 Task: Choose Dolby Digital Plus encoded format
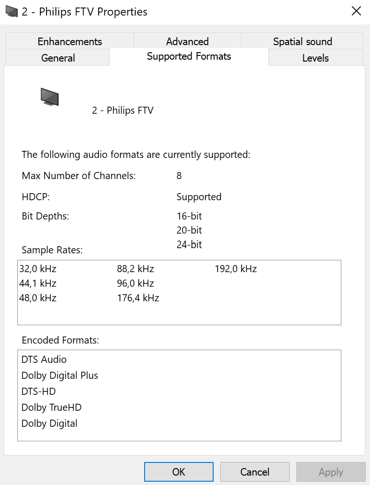click(x=60, y=375)
